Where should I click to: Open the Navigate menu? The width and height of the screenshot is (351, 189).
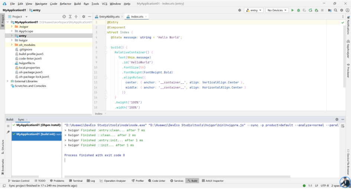[41, 4]
